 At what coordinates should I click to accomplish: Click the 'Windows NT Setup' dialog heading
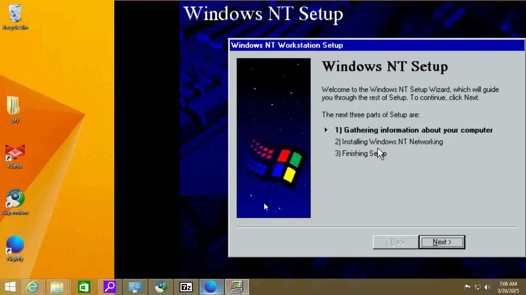pyautogui.click(x=385, y=66)
